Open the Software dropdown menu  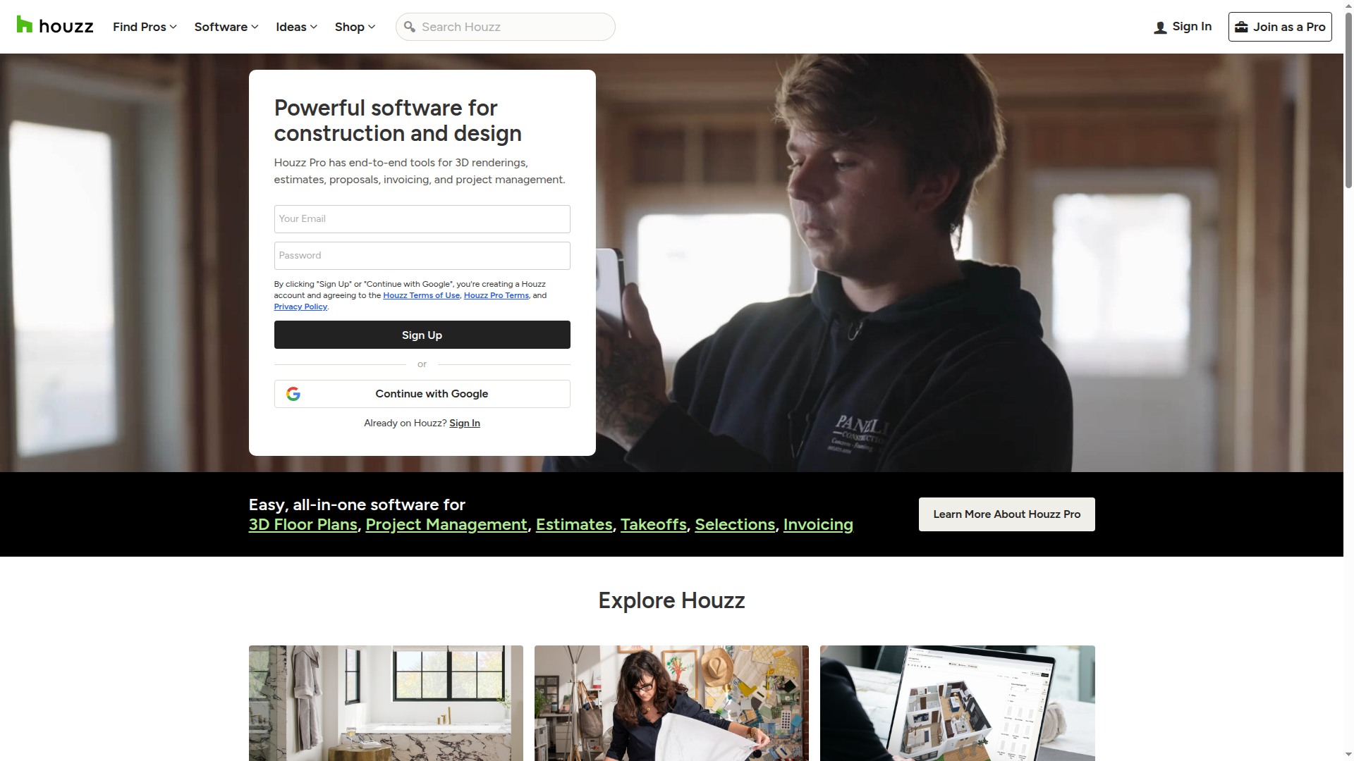[x=225, y=27]
